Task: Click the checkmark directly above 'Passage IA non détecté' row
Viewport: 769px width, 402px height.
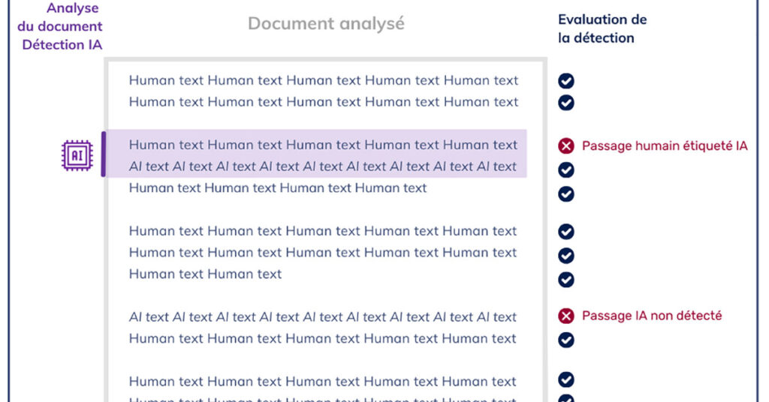Action: (566, 280)
